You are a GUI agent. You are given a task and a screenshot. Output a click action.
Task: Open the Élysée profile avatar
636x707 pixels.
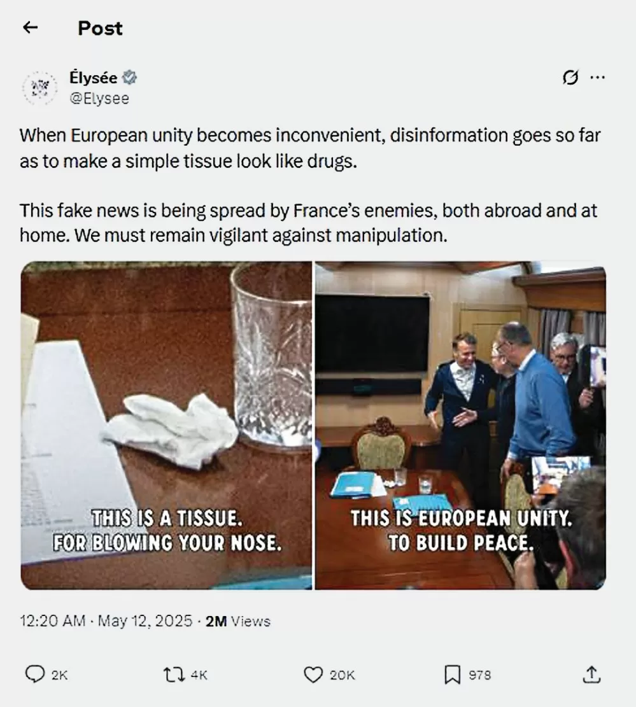click(40, 87)
